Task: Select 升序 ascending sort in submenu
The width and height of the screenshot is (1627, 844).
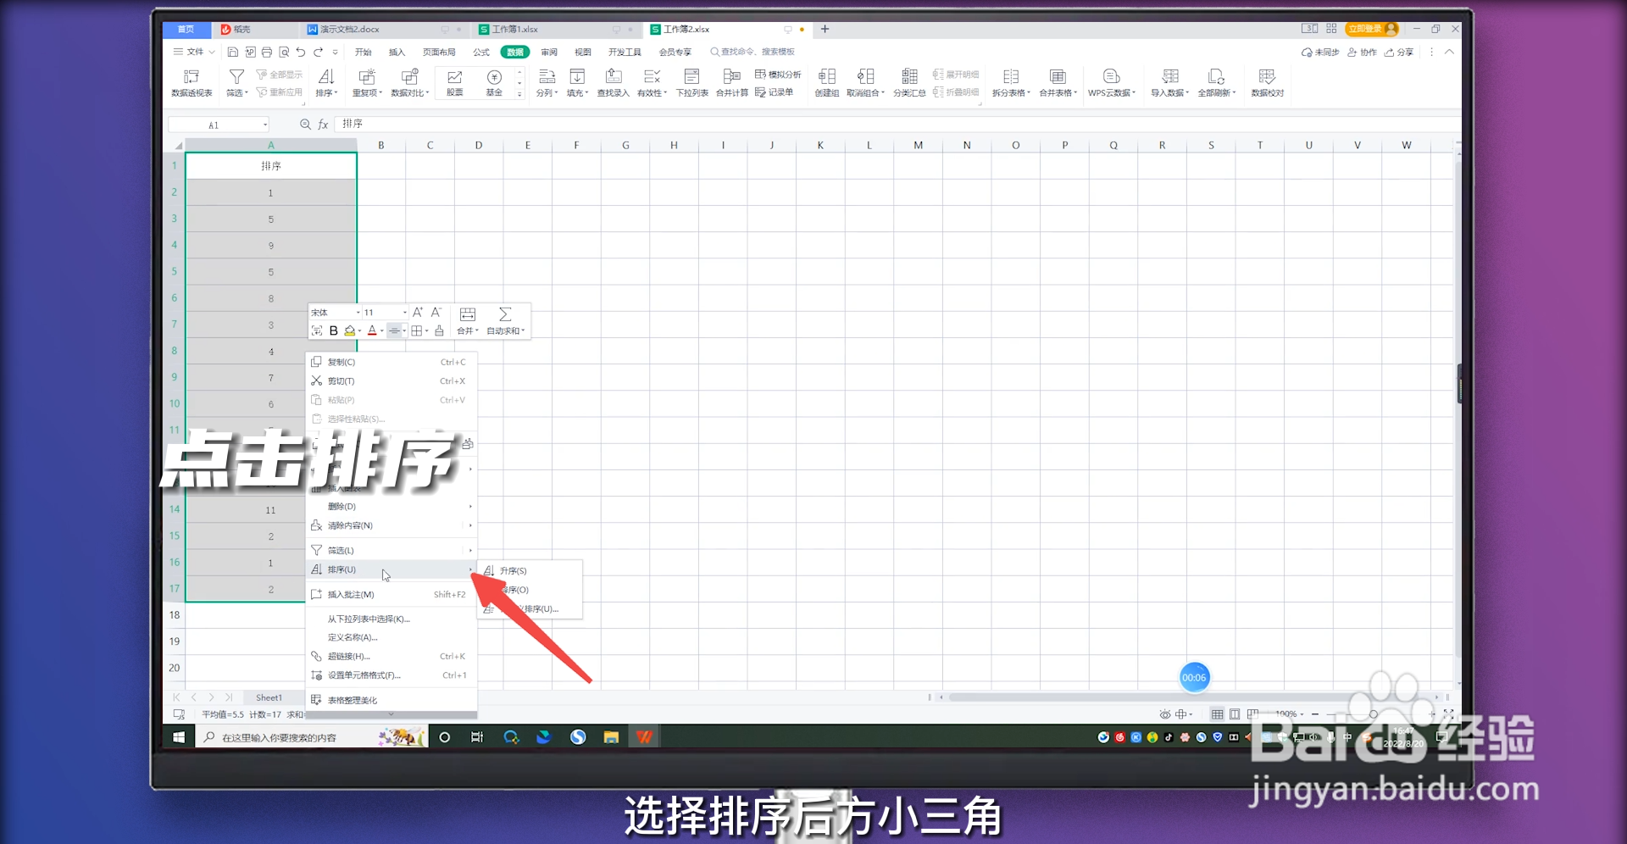Action: [513, 570]
